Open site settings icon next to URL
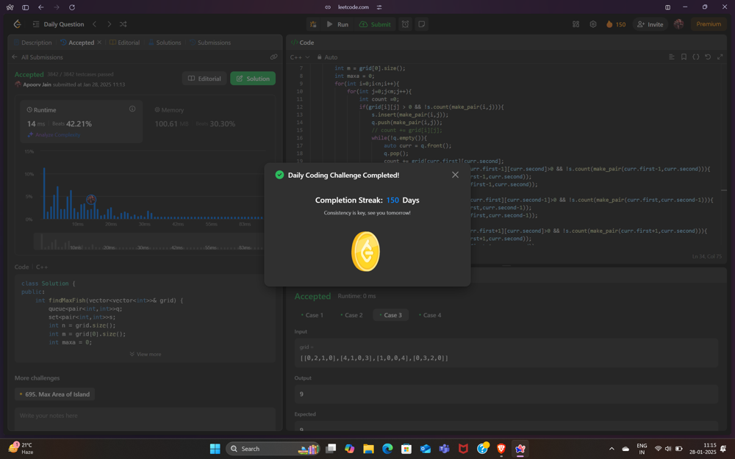735x459 pixels. coord(379,7)
